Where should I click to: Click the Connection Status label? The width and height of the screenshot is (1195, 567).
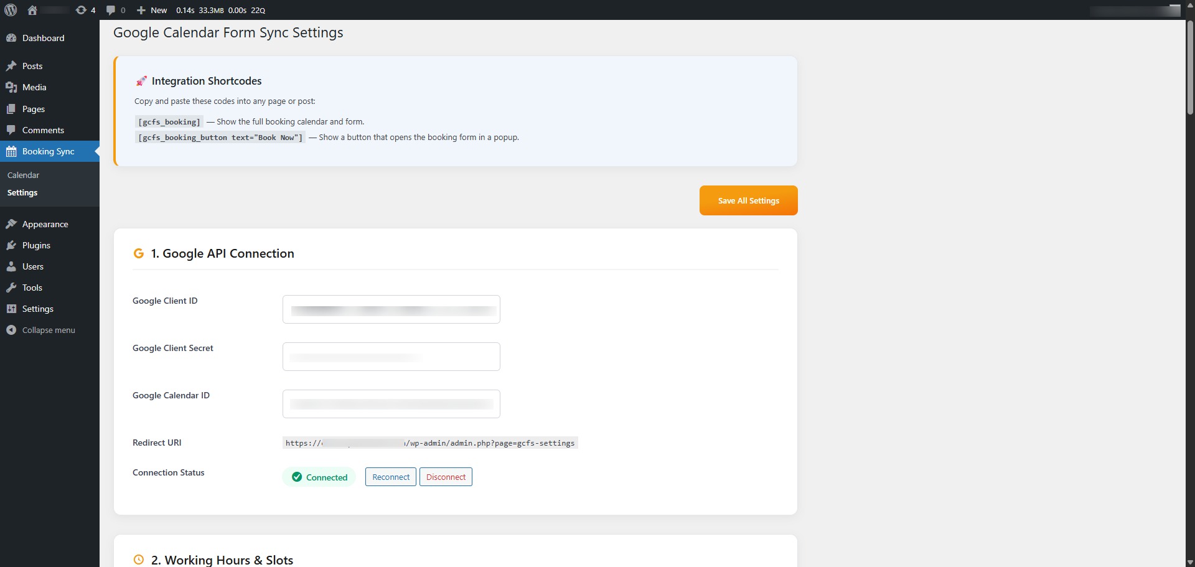click(x=169, y=472)
